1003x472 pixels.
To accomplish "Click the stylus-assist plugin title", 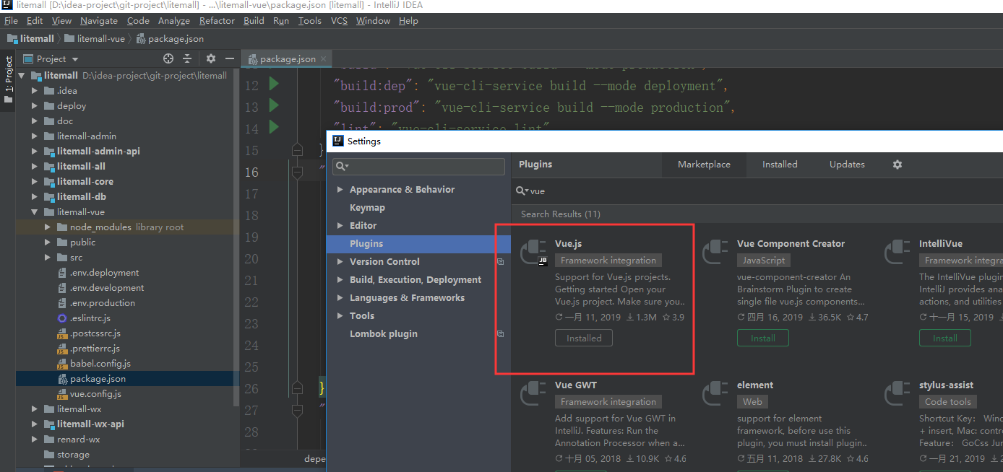I will [947, 385].
